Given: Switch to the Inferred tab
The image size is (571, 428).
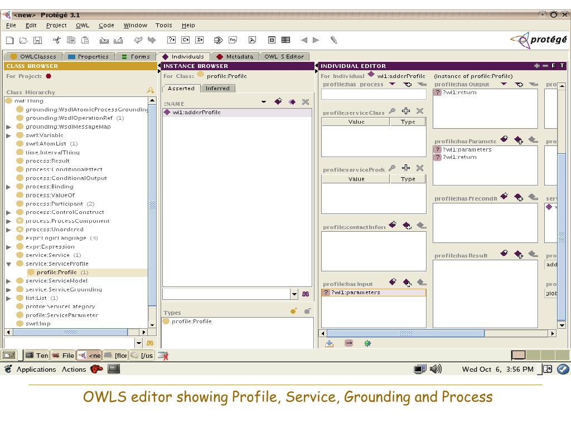Looking at the screenshot, I should (x=217, y=88).
